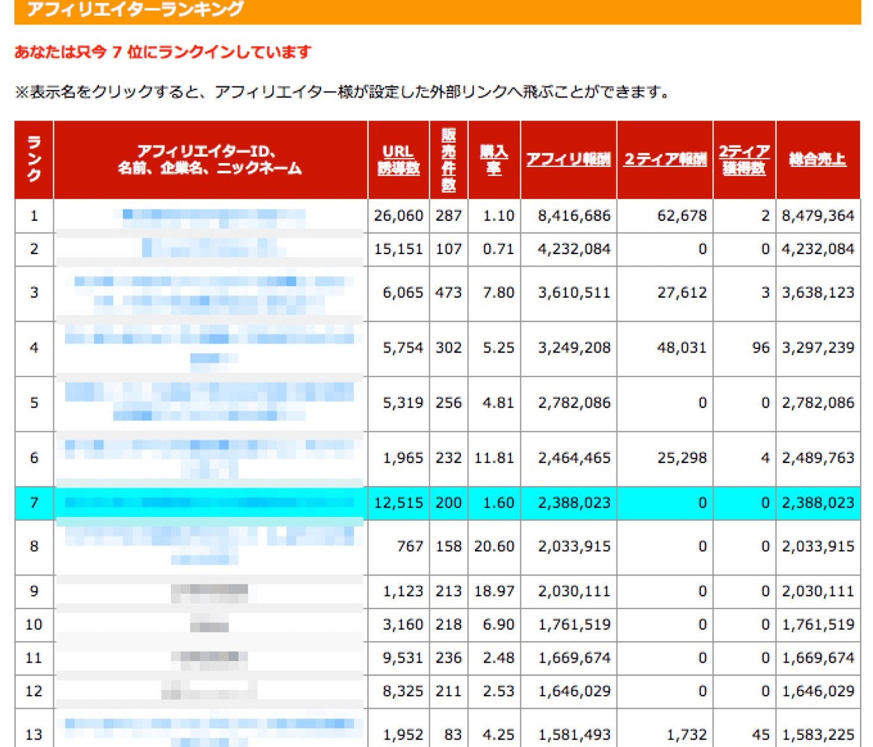
Task: Select purchase rate 20.60 cell
Action: (494, 546)
